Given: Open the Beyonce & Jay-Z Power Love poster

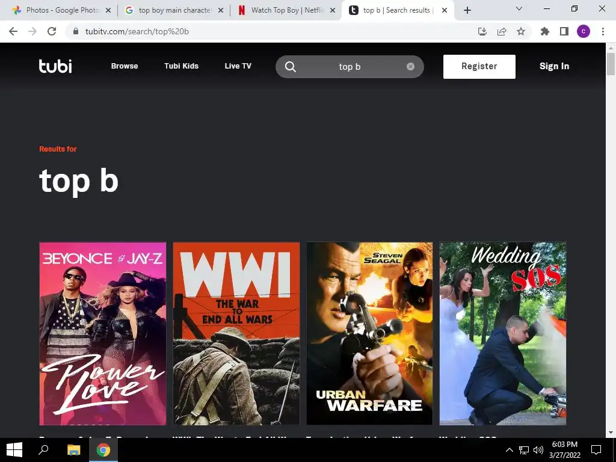Looking at the screenshot, I should coord(103,333).
